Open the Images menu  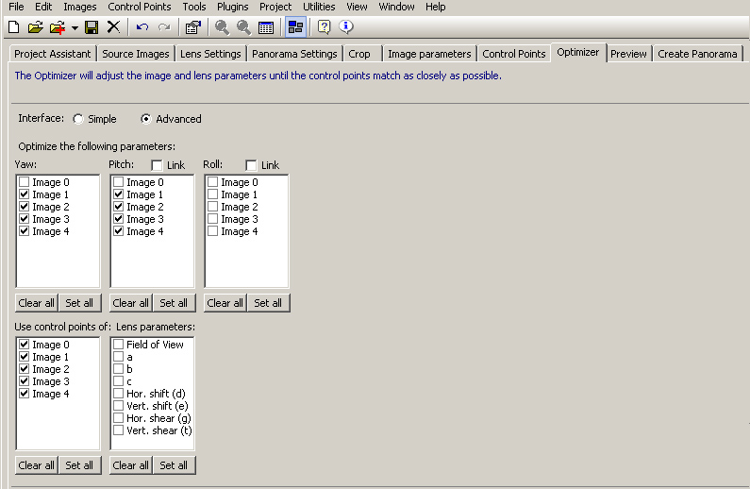click(80, 7)
